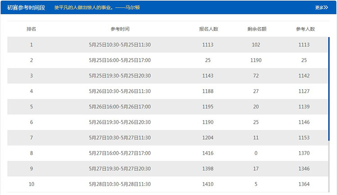
Task: Select the 5月26日16:00-5月26日17:00 time slot
Action: (120, 107)
